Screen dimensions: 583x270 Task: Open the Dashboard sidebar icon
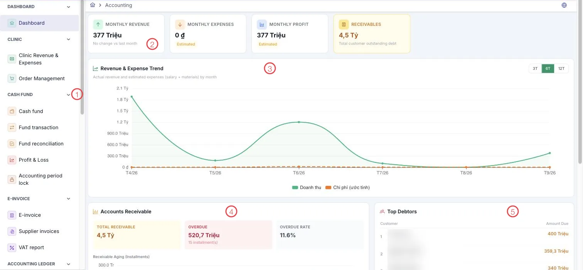point(12,23)
